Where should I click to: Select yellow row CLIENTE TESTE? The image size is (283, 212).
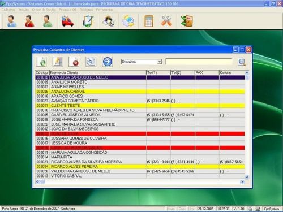tap(140, 106)
